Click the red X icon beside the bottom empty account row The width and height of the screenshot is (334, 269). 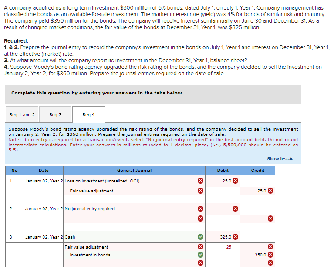coord(200,262)
